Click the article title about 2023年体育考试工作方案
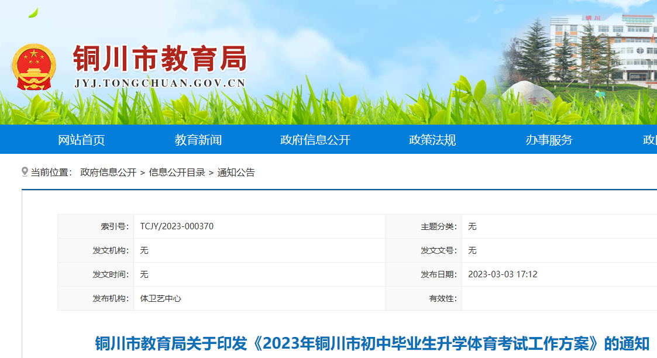Image resolution: width=657 pixels, height=358 pixels. point(372,343)
